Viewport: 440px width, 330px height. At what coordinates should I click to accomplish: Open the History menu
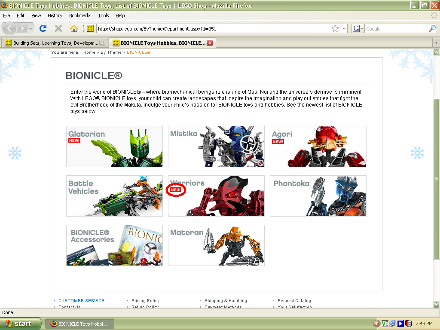point(55,15)
